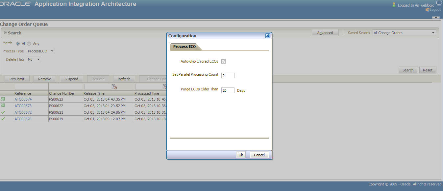The image size is (443, 191).
Task: Click the Refresh button
Action: click(124, 79)
